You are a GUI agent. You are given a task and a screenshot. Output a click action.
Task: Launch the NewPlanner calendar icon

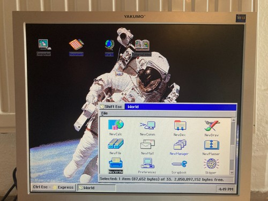212,145
